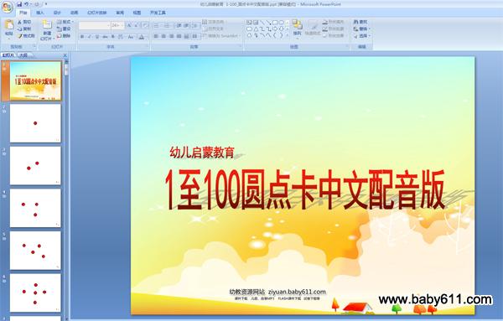Click the increase font size icon
This screenshot has height=321, width=503.
pyautogui.click(x=129, y=25)
